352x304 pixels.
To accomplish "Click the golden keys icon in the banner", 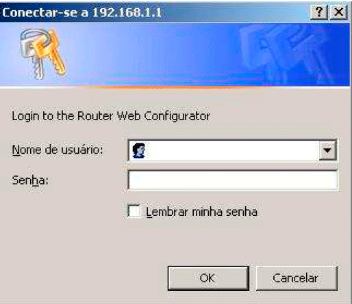I will [43, 54].
